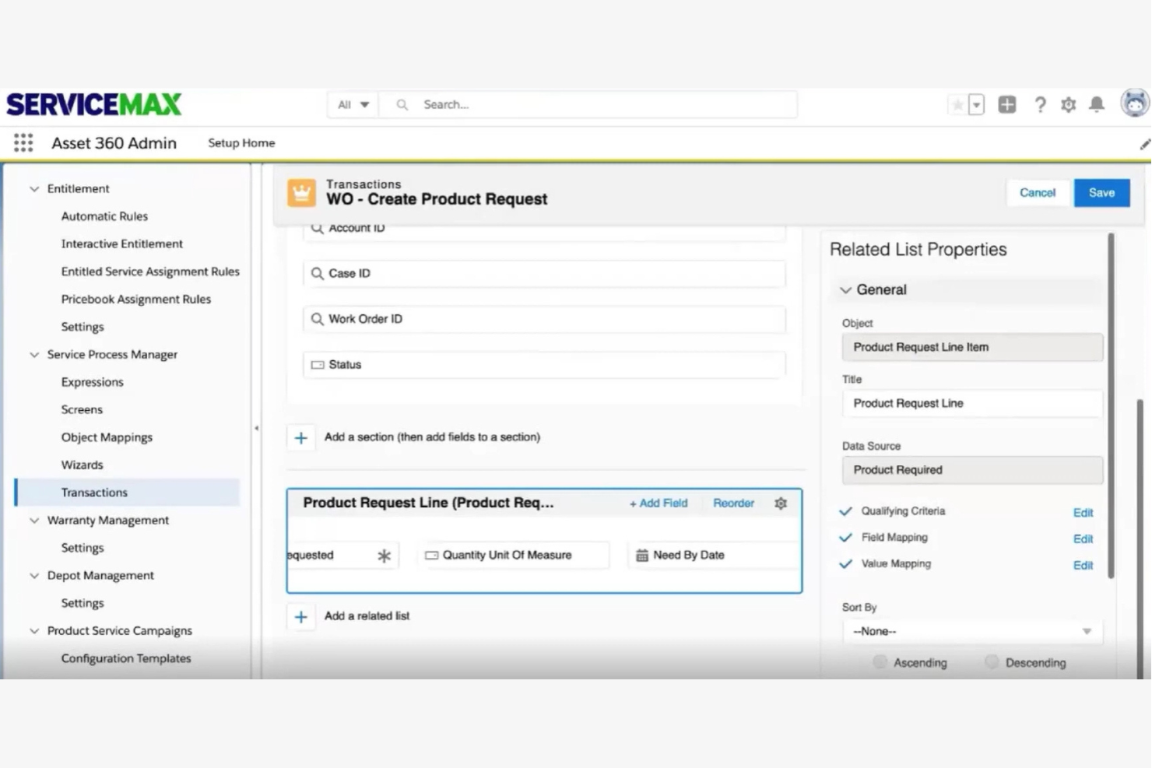Open the Product Request Line settings gear

coord(781,503)
